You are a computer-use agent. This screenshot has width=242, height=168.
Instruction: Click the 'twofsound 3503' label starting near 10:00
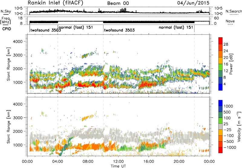pyautogui.click(x=119, y=30)
